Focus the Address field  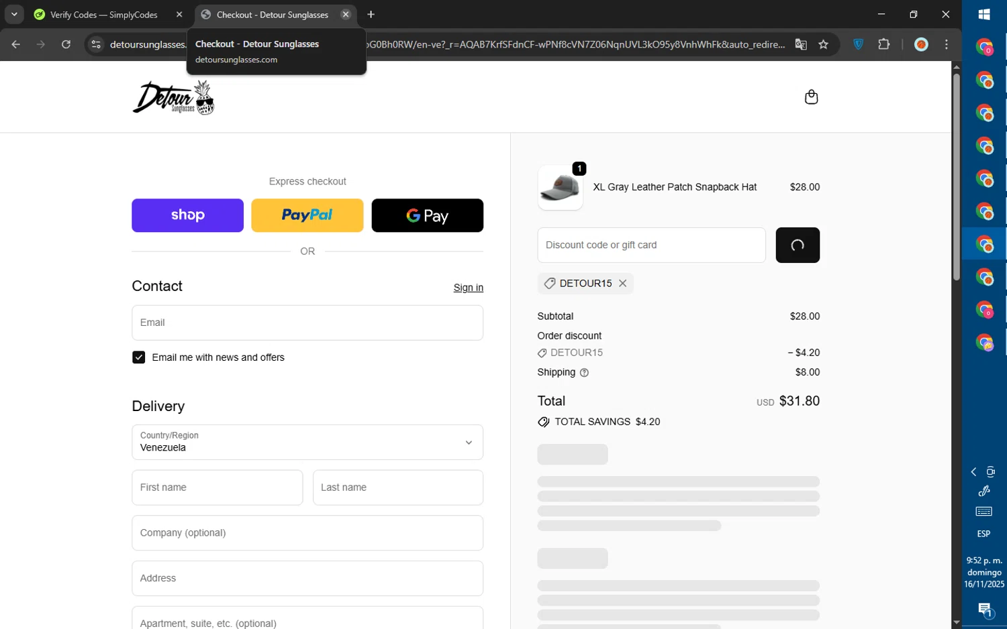coord(307,579)
